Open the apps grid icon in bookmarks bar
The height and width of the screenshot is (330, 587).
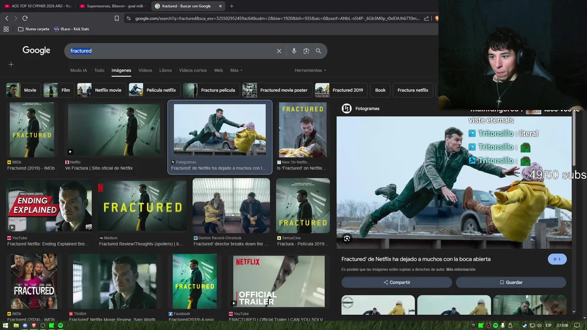(x=6, y=29)
